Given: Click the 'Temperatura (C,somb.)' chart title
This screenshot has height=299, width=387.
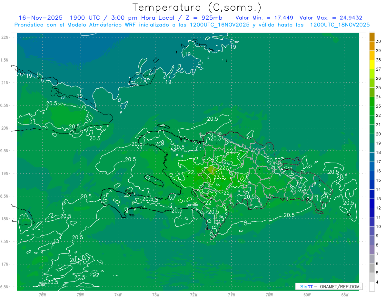Looking at the screenshot, I should click(x=197, y=7).
